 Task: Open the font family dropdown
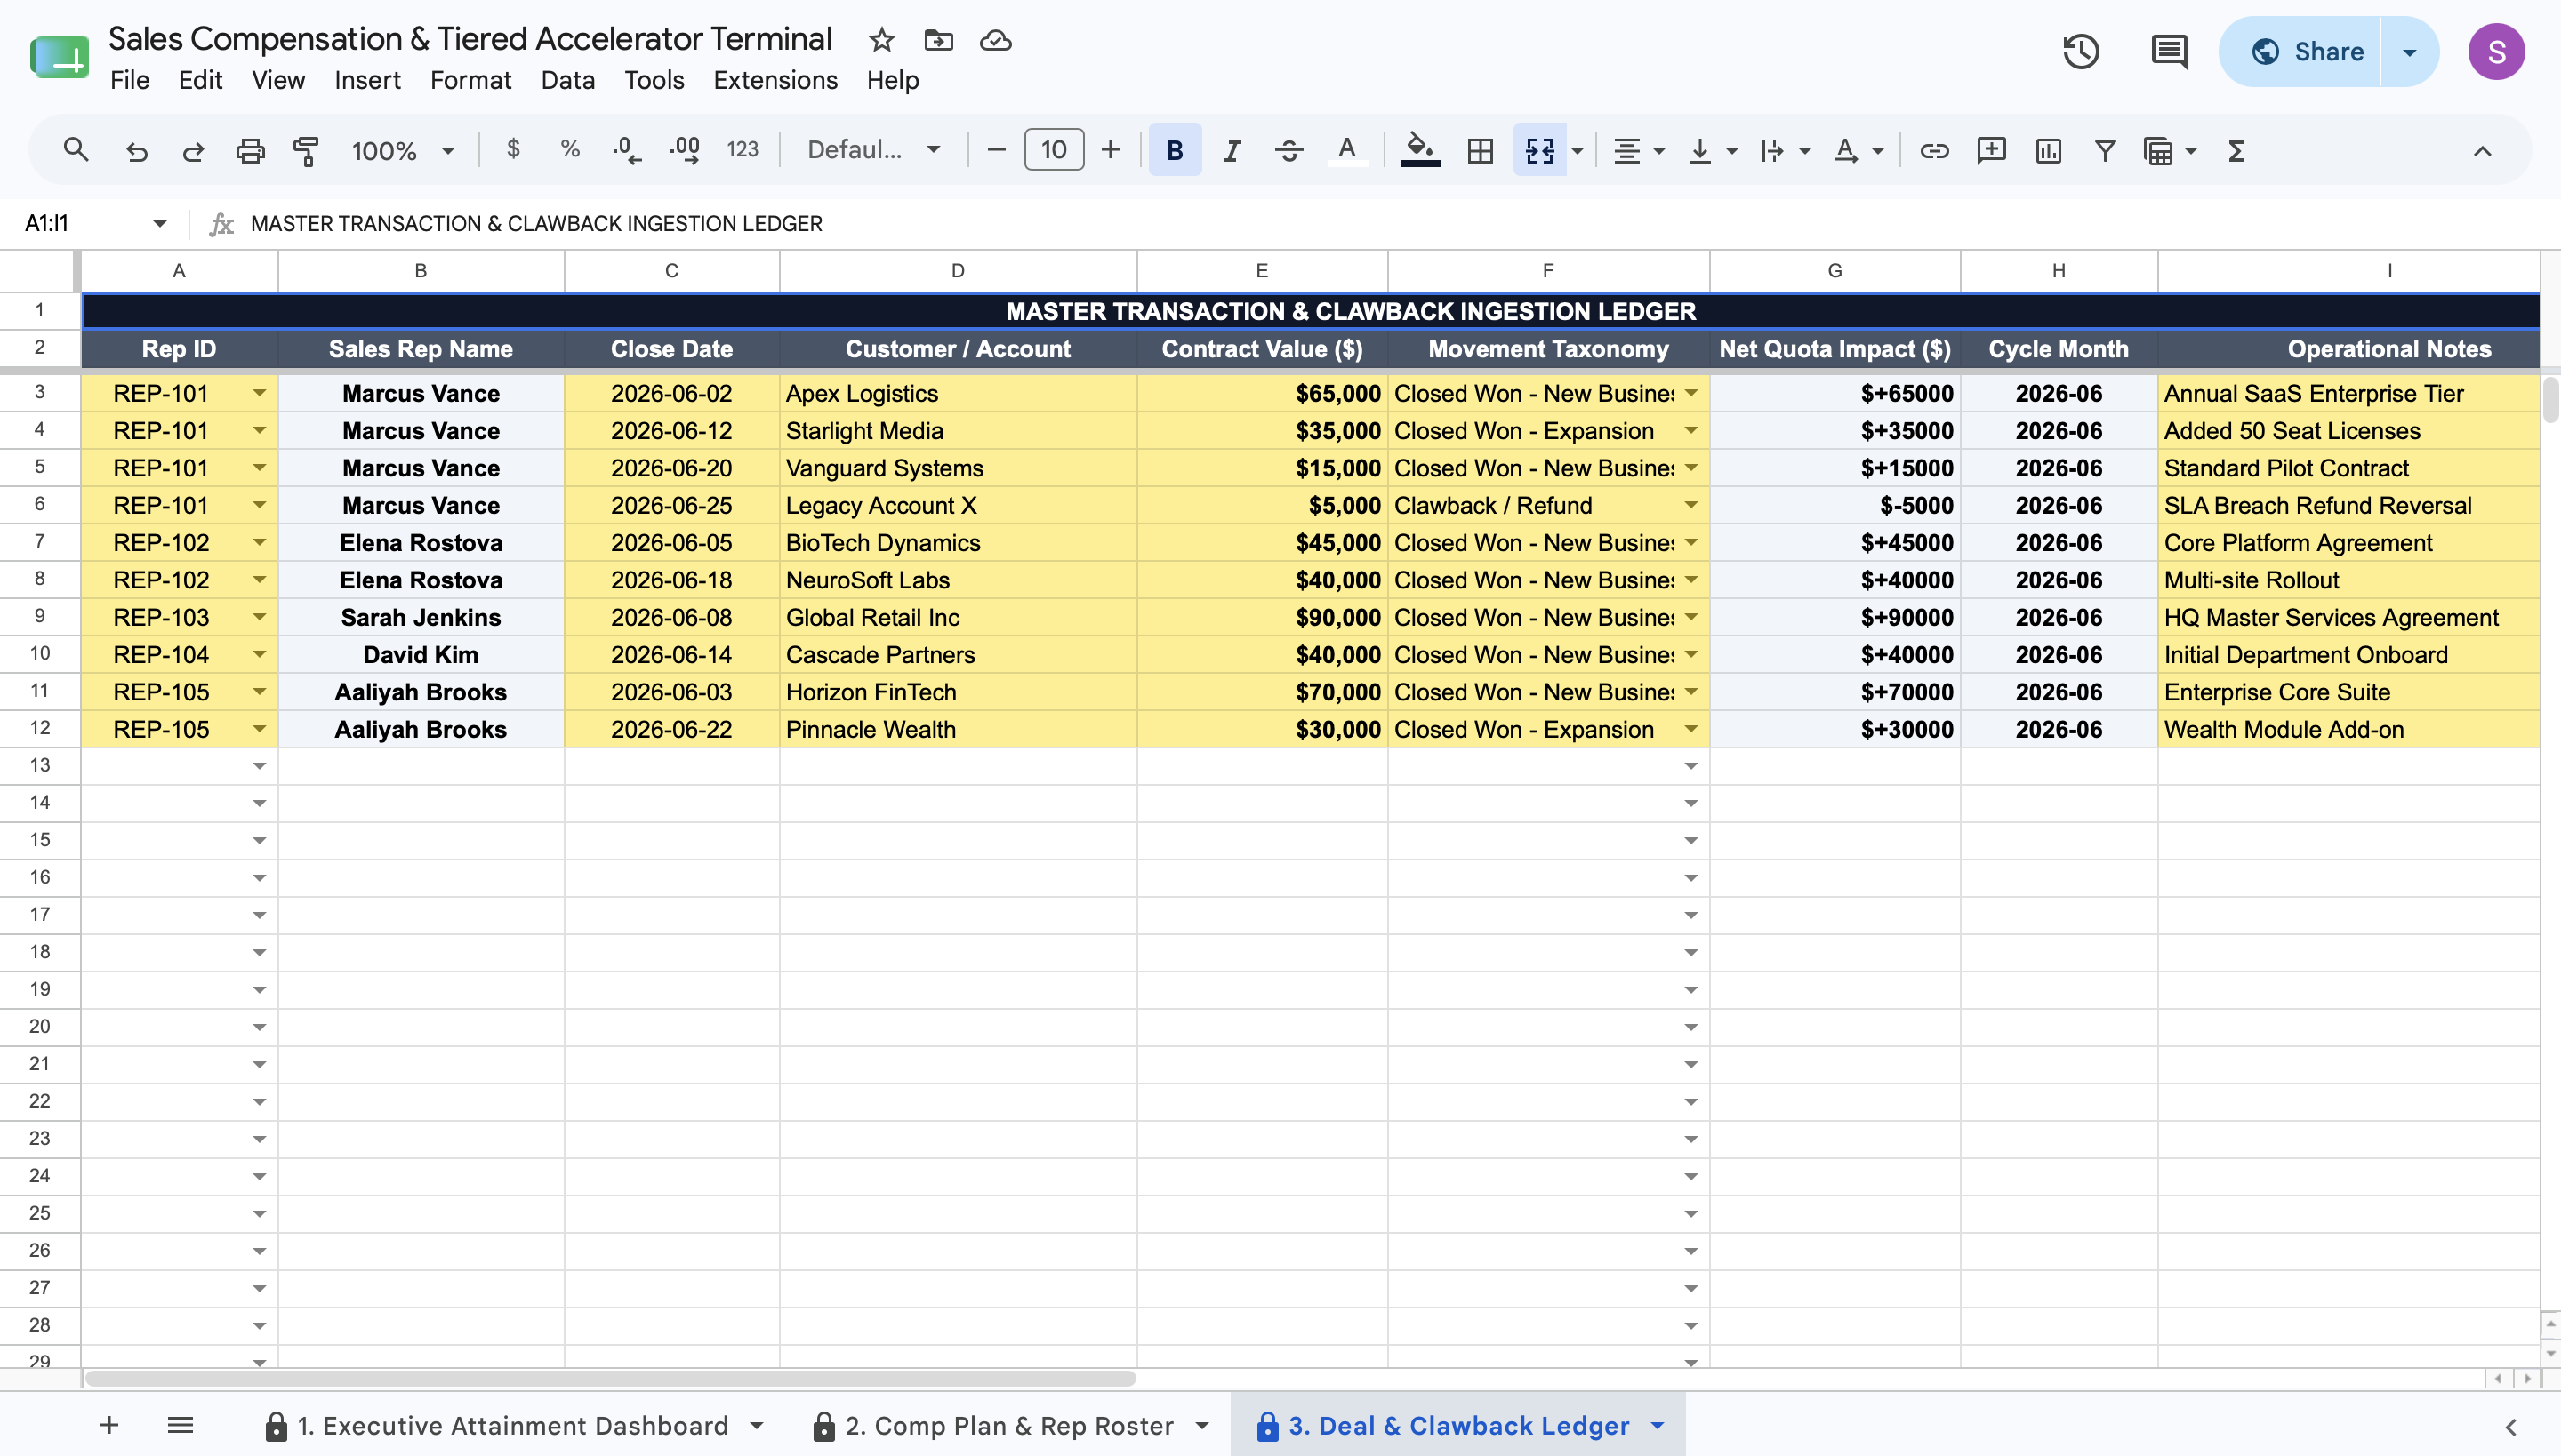[874, 150]
